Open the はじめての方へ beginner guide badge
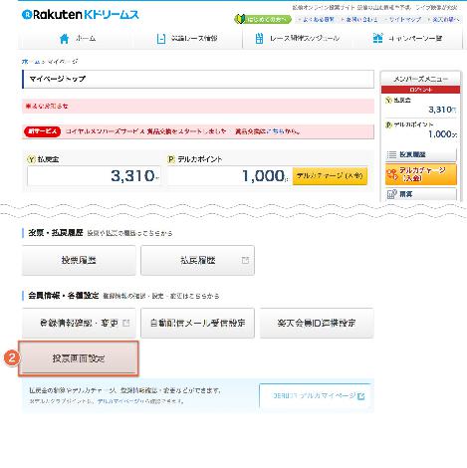 tap(263, 20)
